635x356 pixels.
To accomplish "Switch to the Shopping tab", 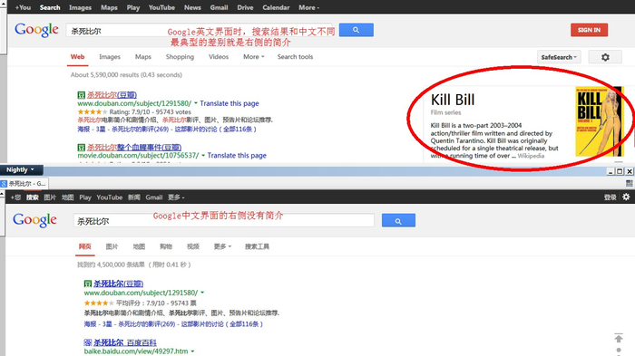I will pyautogui.click(x=180, y=57).
